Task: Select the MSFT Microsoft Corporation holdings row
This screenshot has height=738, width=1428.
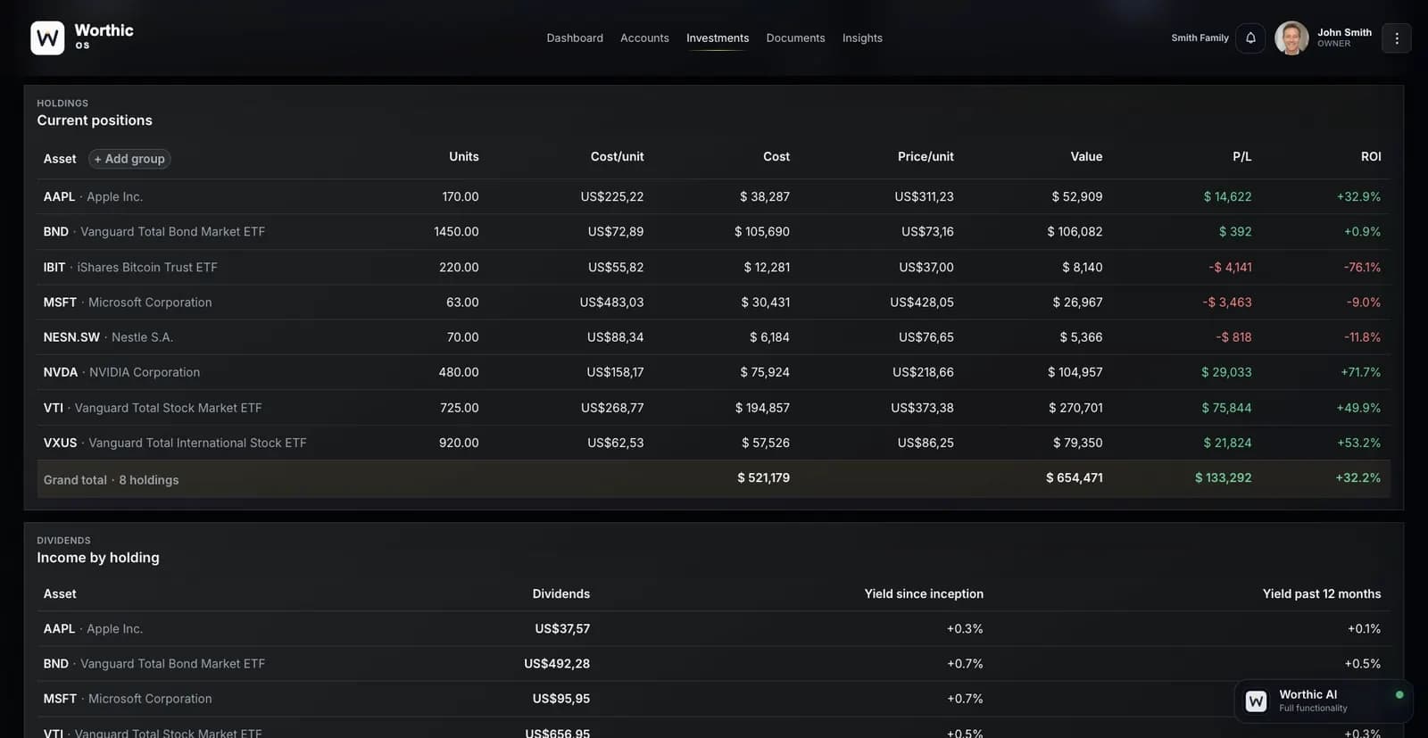Action: pyautogui.click(x=713, y=303)
